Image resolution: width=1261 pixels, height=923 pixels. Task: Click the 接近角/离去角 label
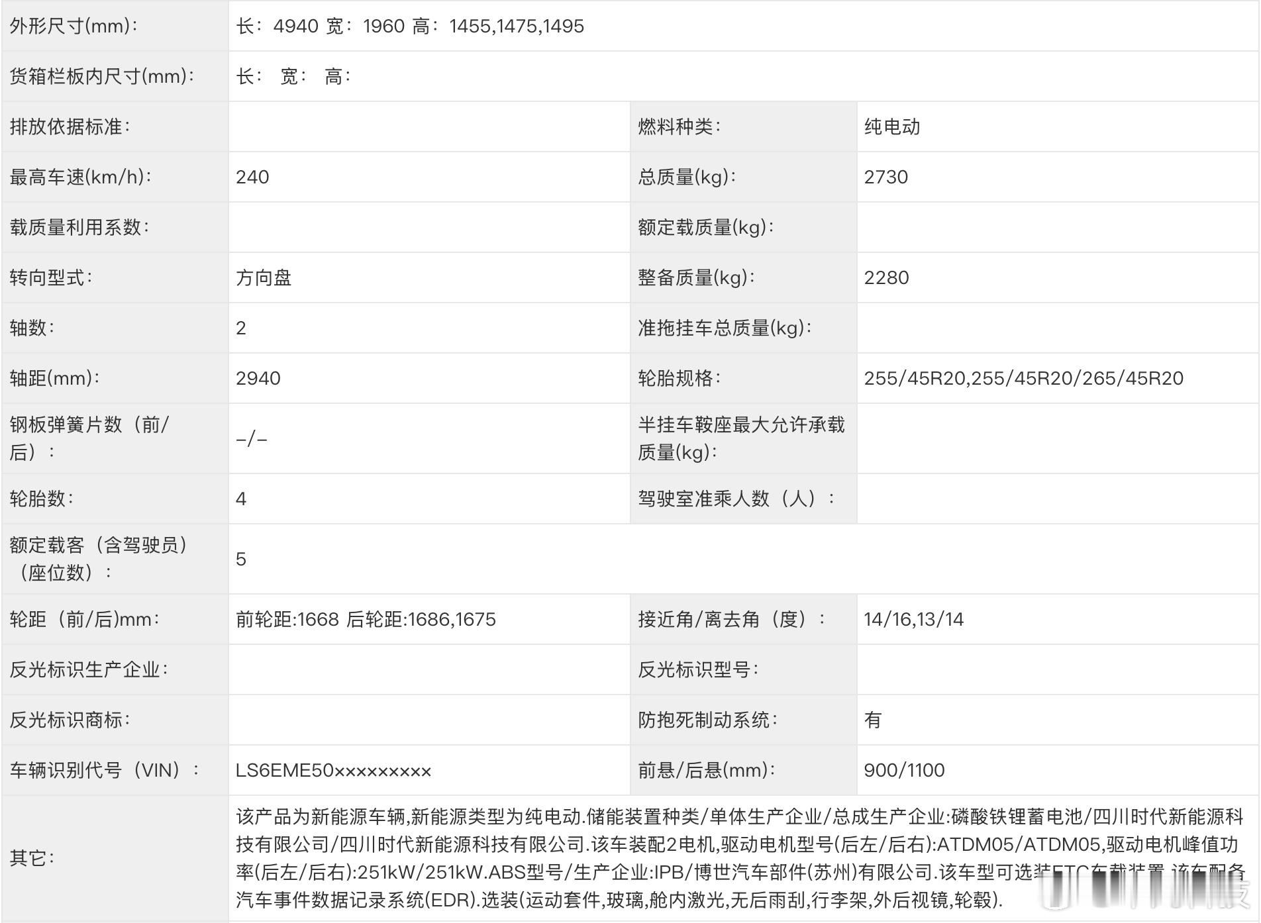(x=732, y=620)
